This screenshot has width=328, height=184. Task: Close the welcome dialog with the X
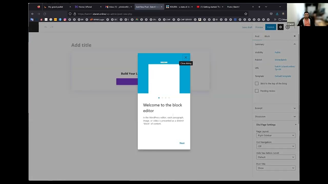(x=186, y=57)
